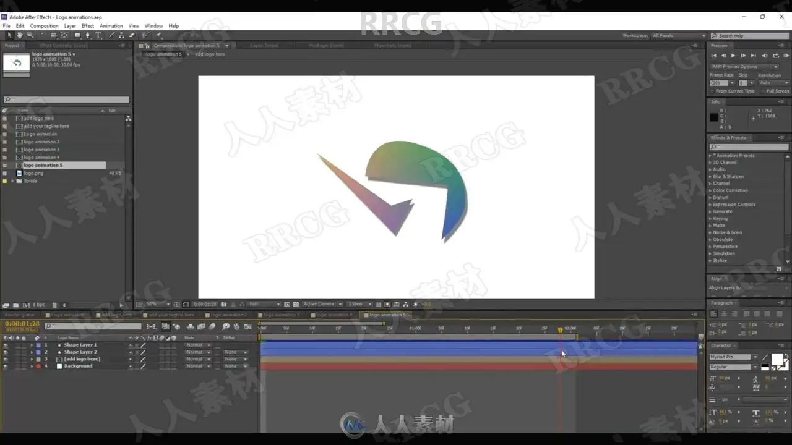Open the Effect menu
The image size is (792, 445).
click(88, 26)
